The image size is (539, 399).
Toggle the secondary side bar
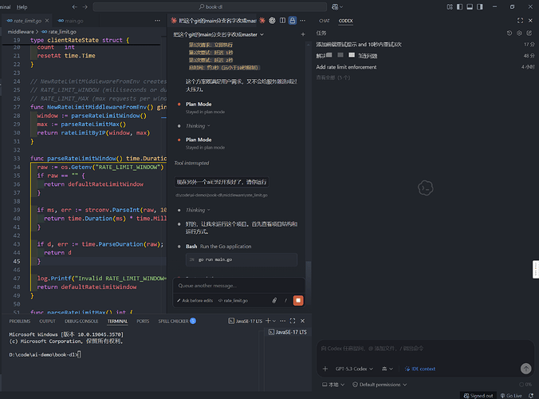[x=480, y=7]
